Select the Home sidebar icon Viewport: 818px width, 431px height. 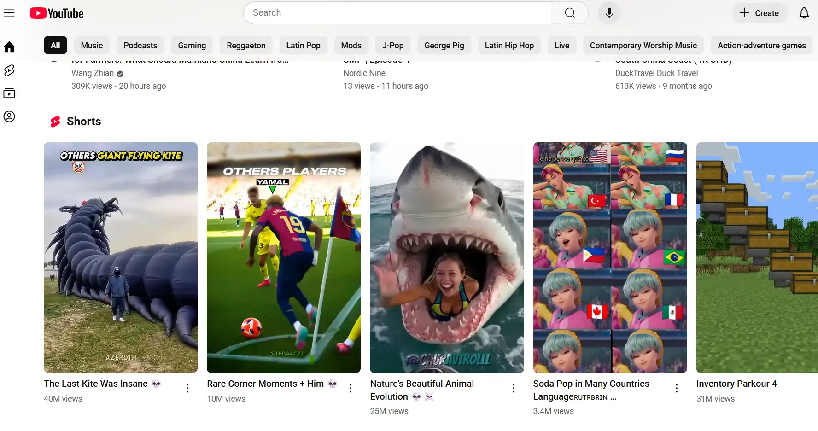point(9,47)
